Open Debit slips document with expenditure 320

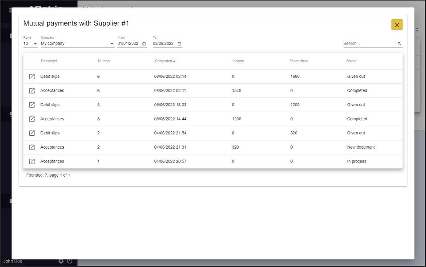click(32, 133)
